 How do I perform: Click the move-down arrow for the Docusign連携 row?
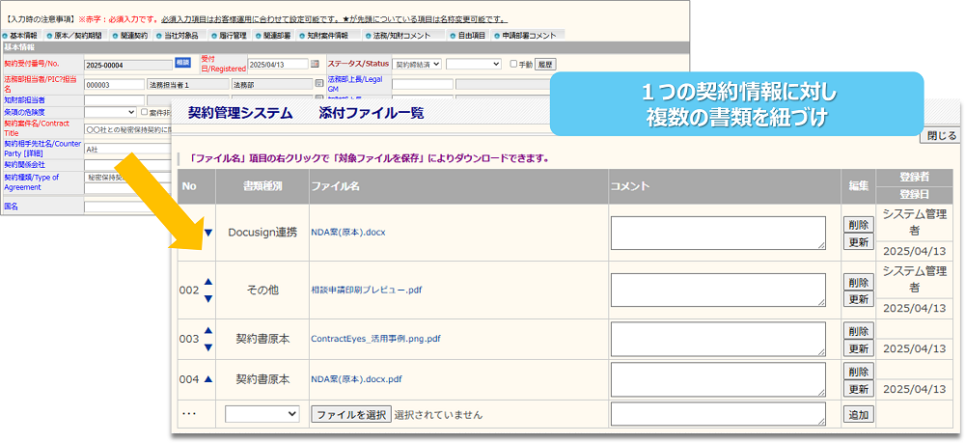pos(207,233)
